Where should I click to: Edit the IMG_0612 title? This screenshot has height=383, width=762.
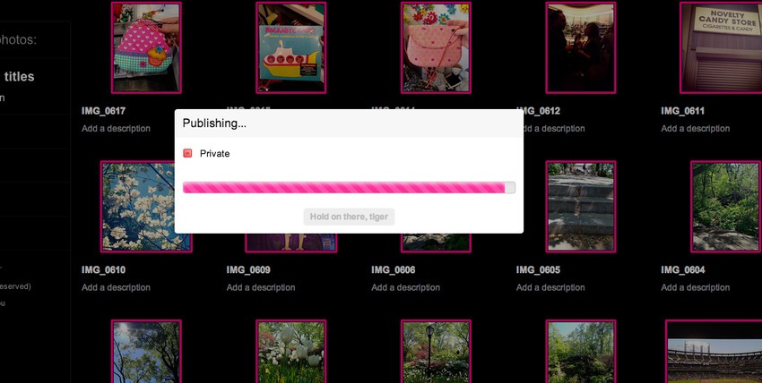[539, 111]
